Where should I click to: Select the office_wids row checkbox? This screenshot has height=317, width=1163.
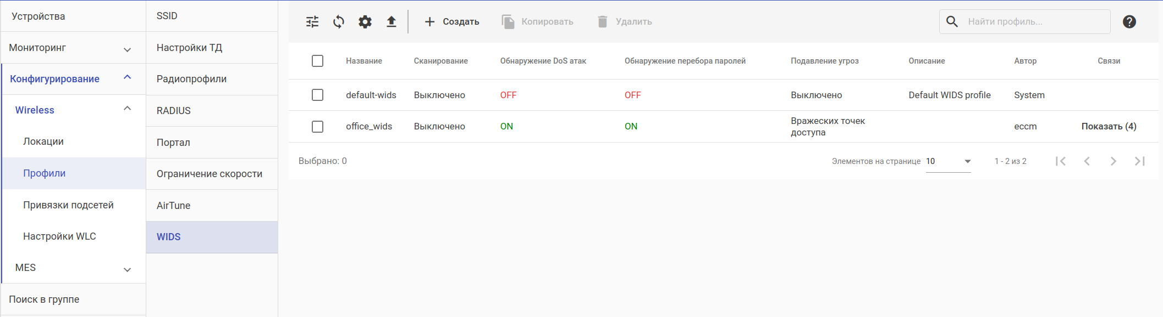(317, 127)
